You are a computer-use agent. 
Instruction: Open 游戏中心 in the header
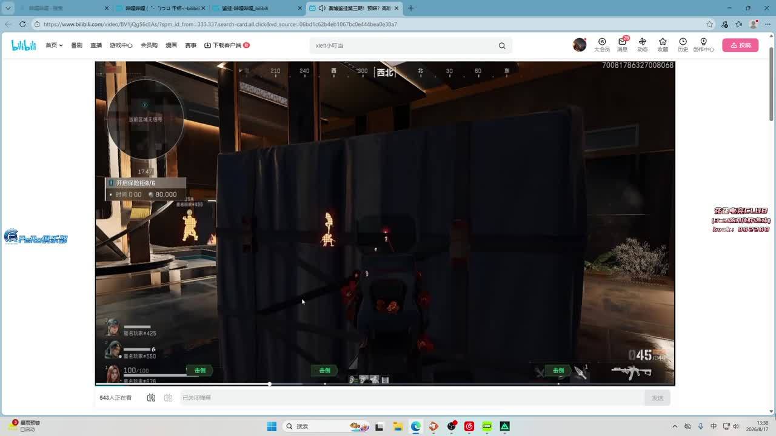121,45
